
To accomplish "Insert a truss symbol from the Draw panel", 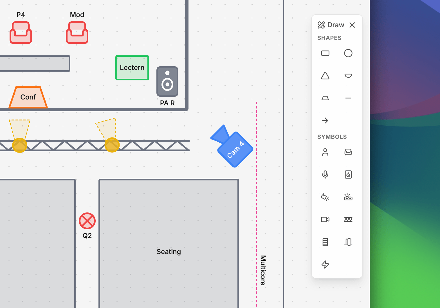I will click(348, 219).
